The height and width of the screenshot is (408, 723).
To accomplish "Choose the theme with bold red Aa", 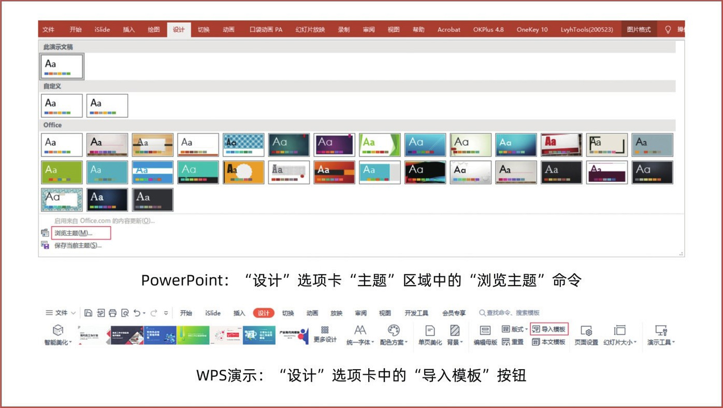I will pos(561,145).
